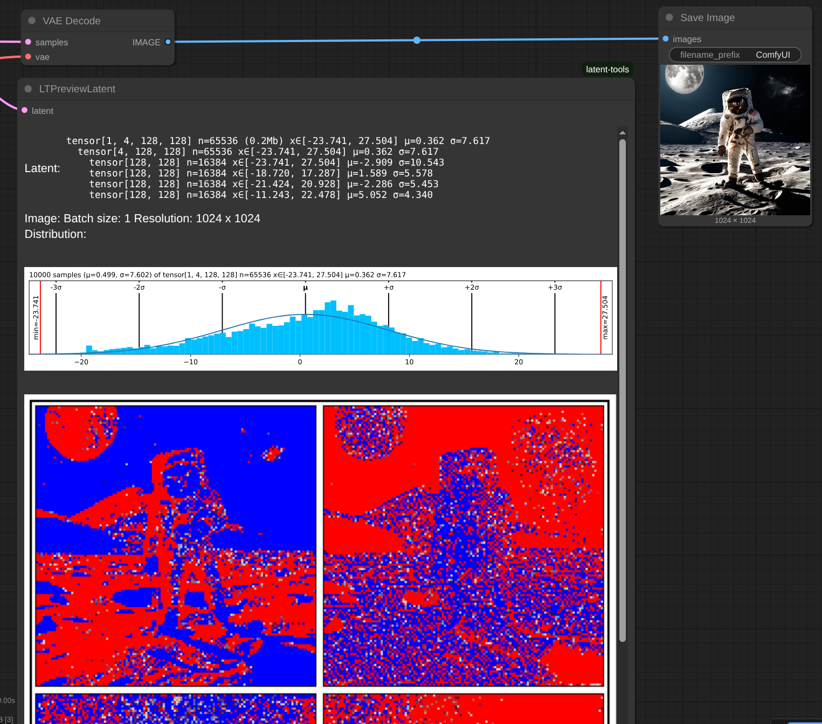This screenshot has width=822, height=724.
Task: Collapse the VAE Decode node using its dot
Action: pyautogui.click(x=32, y=21)
